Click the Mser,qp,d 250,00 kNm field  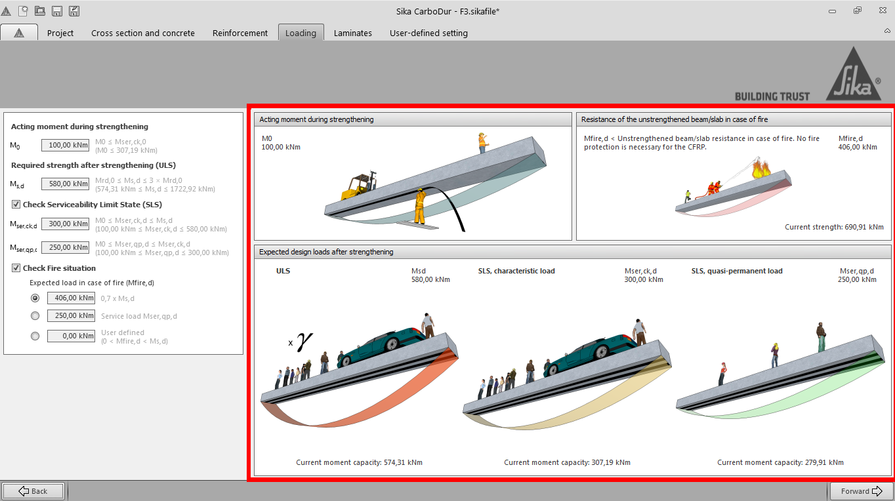65,248
